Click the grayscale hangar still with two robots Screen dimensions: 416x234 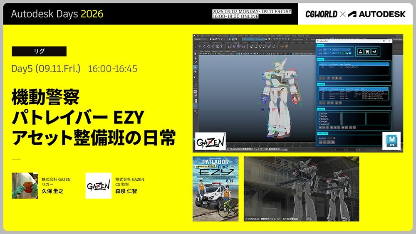click(301, 189)
